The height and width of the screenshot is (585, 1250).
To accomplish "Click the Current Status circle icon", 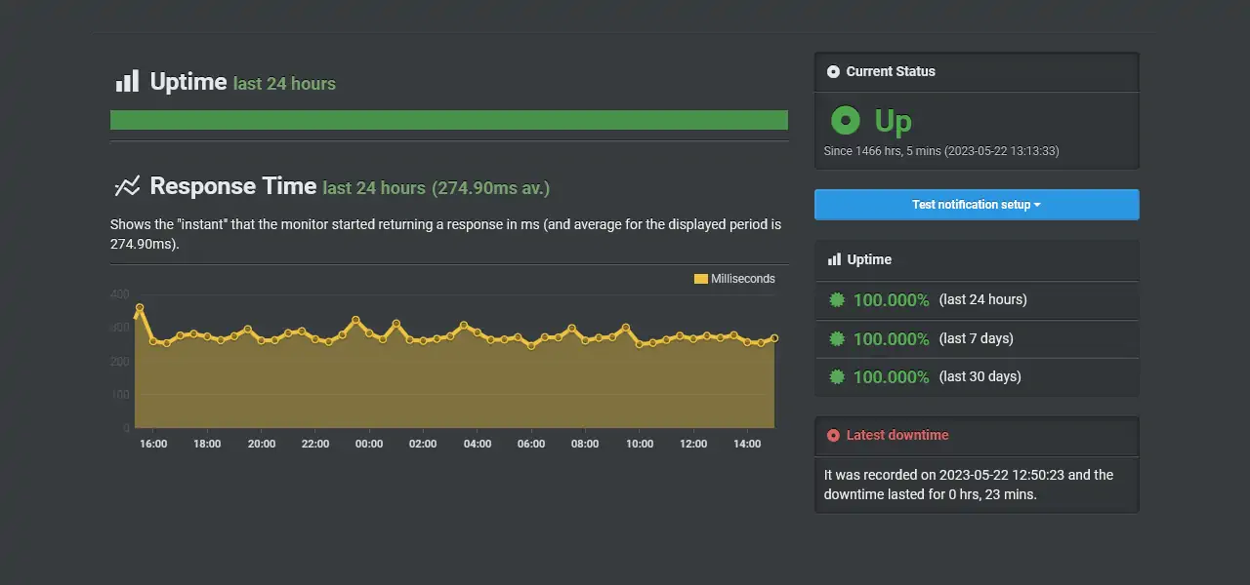I will (833, 71).
